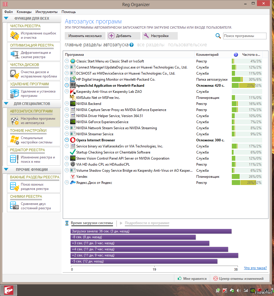274x296 pixels.
Task: Toggle delay clock for Classic Start Menu
Action: coord(66,61)
